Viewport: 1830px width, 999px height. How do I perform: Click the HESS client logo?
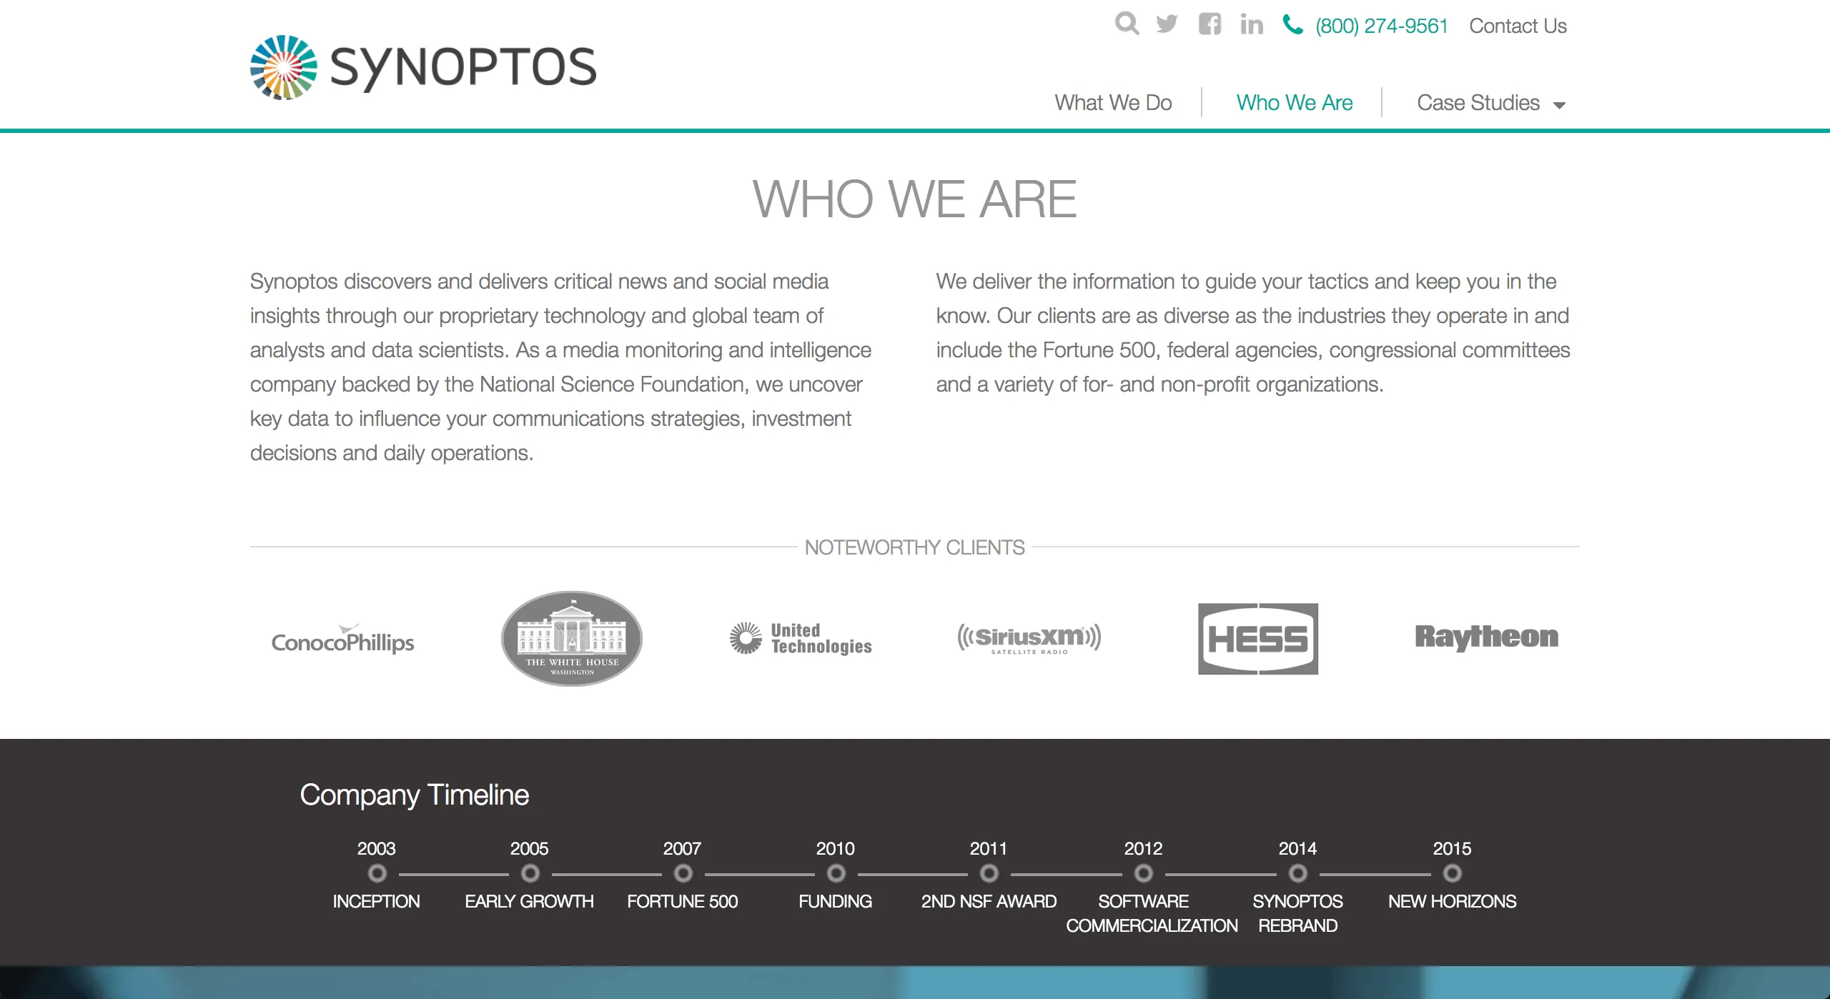[1258, 639]
